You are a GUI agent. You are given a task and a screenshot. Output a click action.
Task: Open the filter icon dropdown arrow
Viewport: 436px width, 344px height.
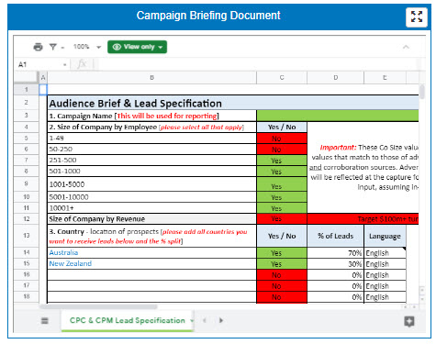tap(62, 48)
